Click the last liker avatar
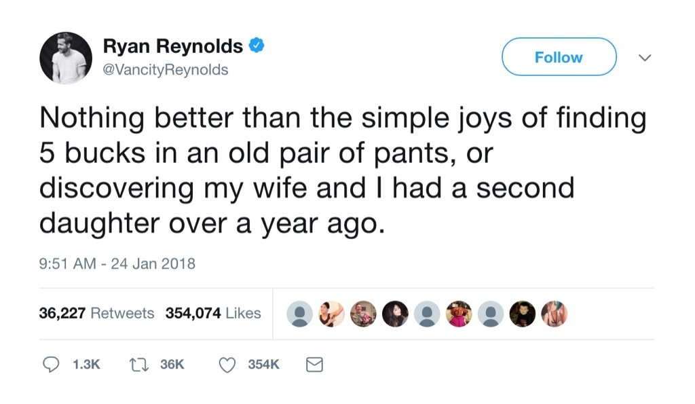The width and height of the screenshot is (695, 404). (x=555, y=314)
